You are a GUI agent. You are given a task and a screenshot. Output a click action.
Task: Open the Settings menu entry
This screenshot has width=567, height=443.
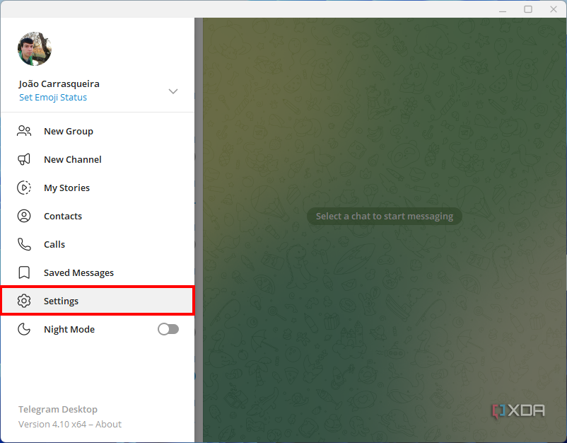tap(61, 301)
